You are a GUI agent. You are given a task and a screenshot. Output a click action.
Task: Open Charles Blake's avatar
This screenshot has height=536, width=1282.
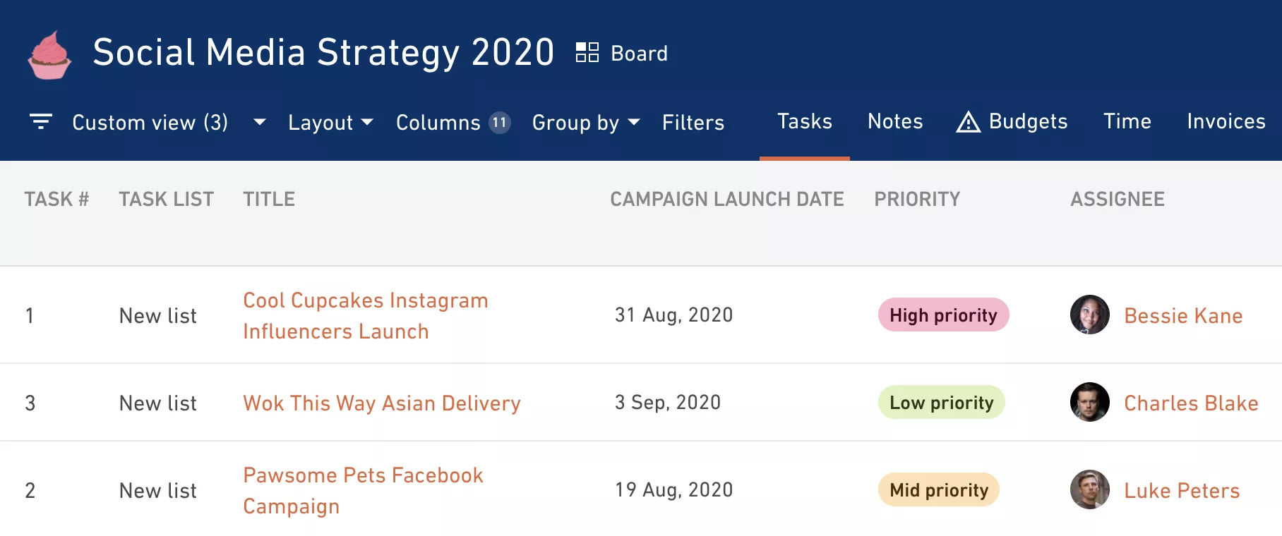[x=1089, y=402]
